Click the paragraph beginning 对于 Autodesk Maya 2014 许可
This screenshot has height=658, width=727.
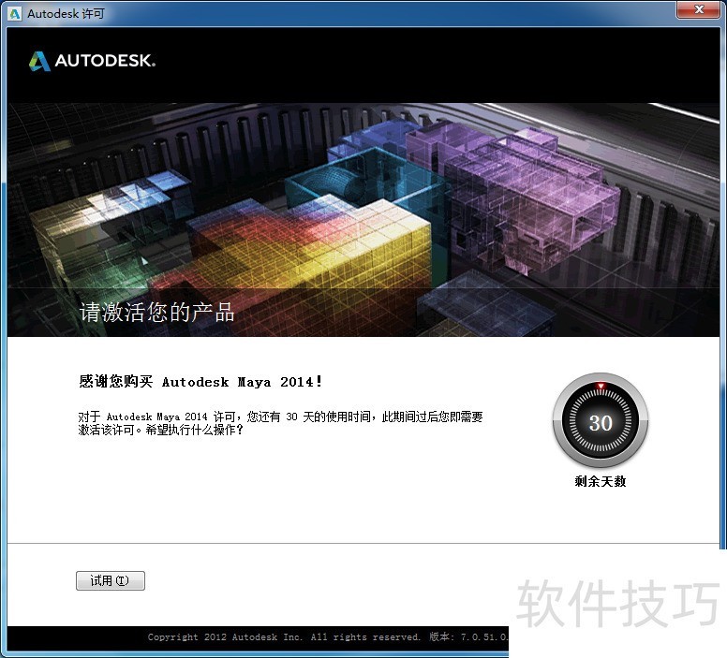coord(280,423)
